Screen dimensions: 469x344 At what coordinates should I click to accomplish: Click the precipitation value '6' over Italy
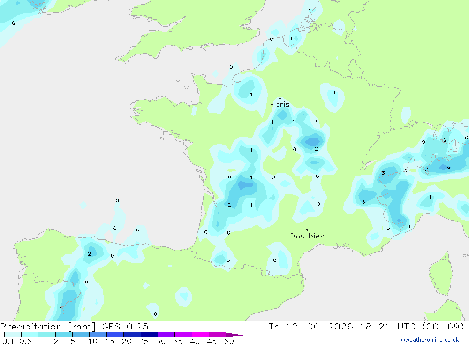point(449,168)
